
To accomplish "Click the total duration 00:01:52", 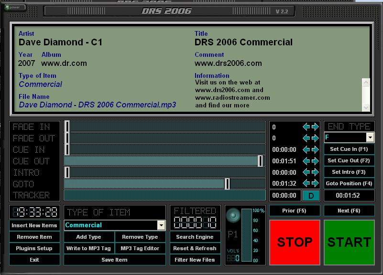I will coord(348,196).
